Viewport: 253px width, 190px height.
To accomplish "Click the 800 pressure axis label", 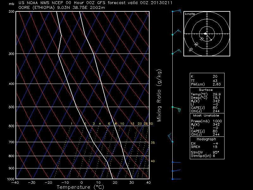I will [12, 156].
